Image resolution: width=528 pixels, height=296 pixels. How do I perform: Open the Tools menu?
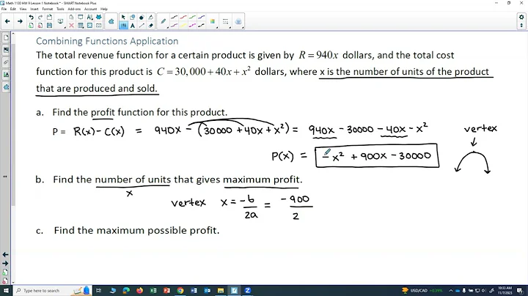[x=60, y=9]
